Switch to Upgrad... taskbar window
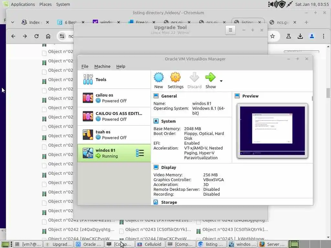This screenshot has width=331, height=248. (59, 244)
